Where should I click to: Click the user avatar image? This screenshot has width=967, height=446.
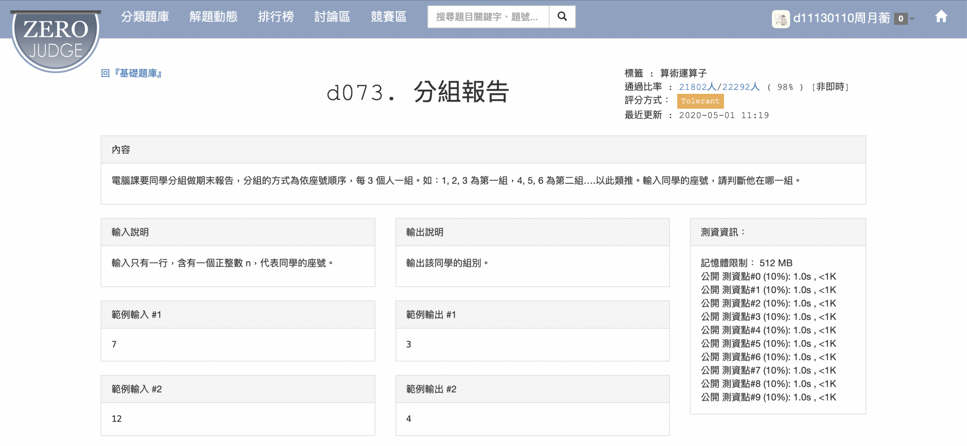781,19
